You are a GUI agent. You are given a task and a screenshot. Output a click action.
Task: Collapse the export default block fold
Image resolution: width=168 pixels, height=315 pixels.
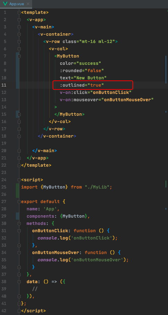point(19,201)
